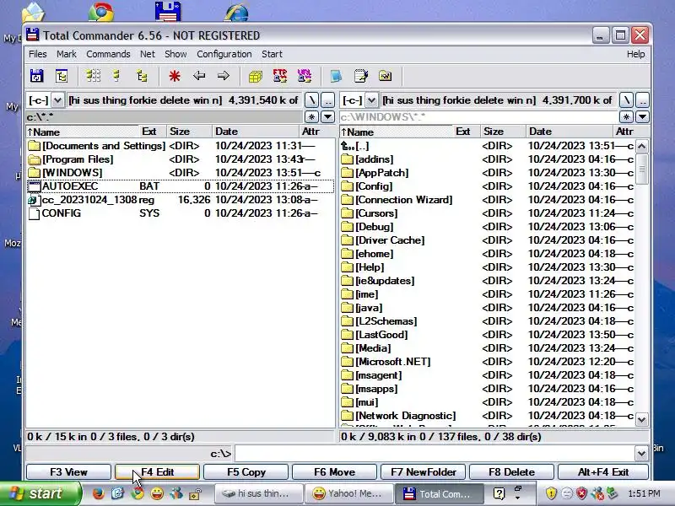Click right panel scrollbar down arrow

point(641,419)
